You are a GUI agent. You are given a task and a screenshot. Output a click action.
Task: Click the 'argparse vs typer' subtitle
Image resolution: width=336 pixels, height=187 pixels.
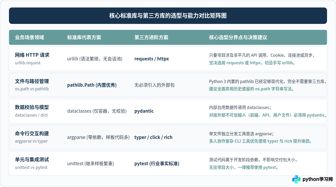click(x=31, y=141)
